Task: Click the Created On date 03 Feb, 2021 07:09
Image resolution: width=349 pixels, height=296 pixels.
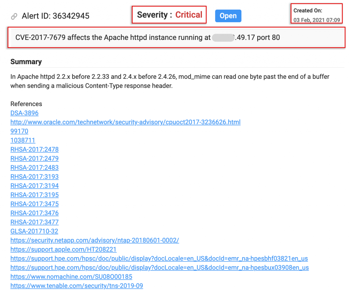Action: tap(317, 20)
